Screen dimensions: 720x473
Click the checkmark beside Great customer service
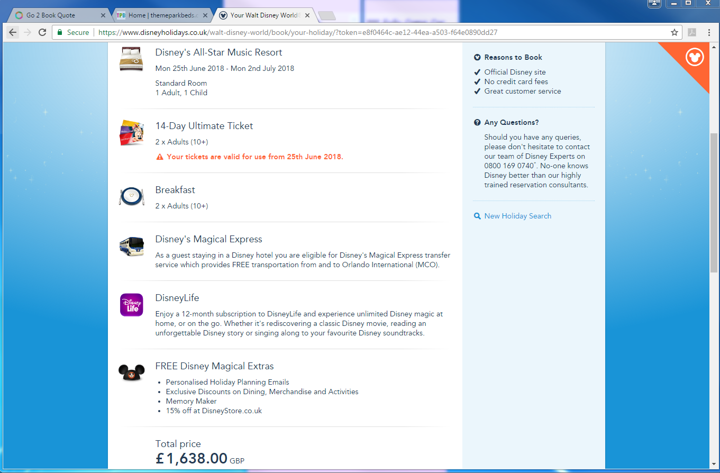point(477,91)
